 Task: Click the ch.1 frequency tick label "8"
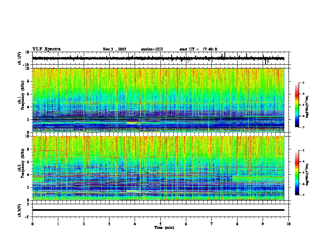click(x=29, y=81)
